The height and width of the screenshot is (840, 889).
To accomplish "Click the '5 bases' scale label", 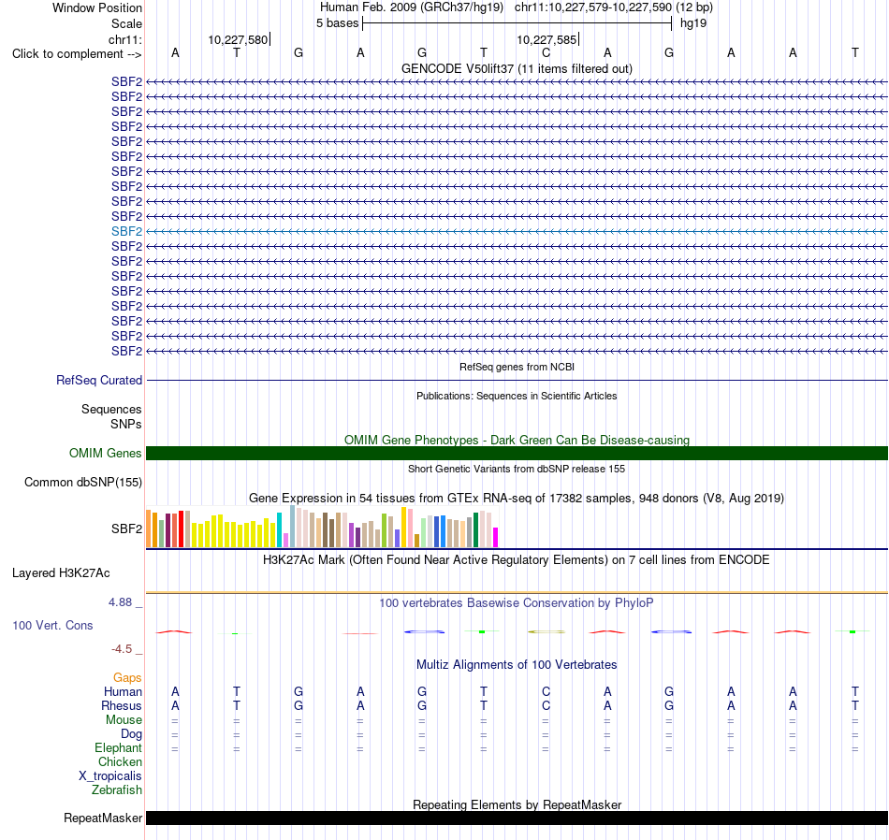I will click(337, 23).
